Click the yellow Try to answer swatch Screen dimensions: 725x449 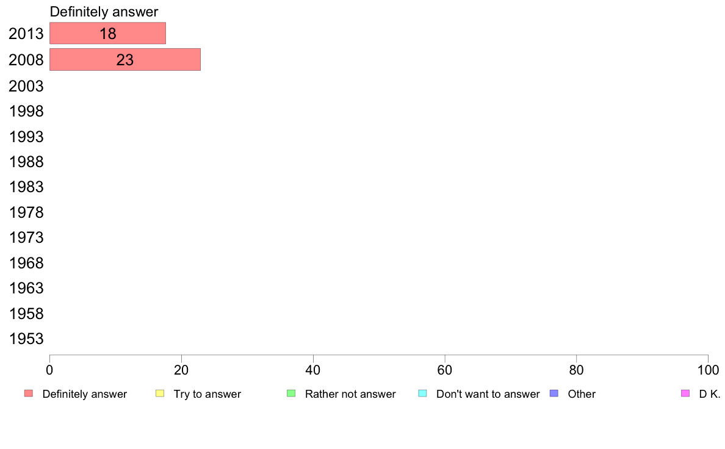(160, 393)
